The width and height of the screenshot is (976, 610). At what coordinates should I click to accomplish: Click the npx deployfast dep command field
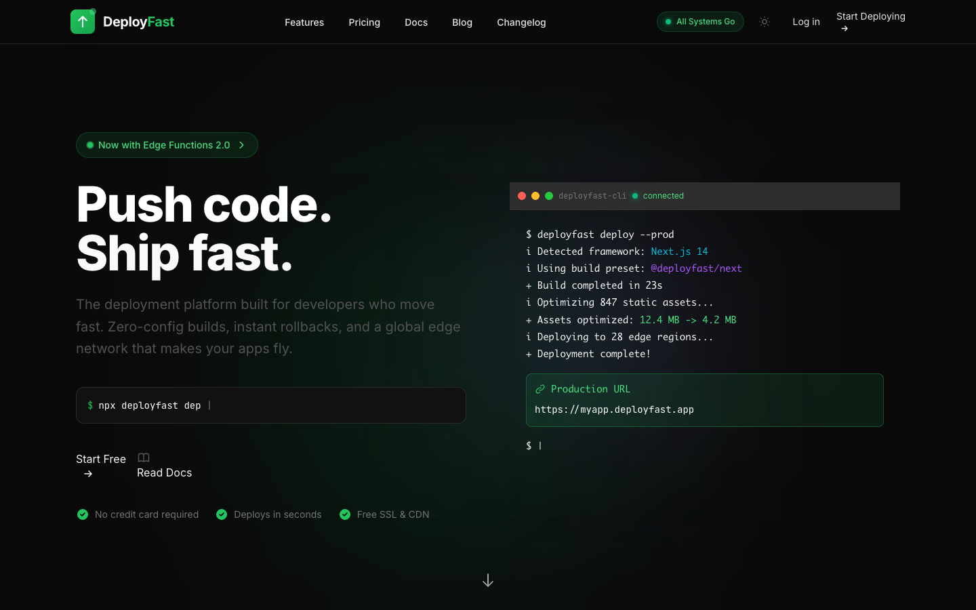click(x=271, y=405)
